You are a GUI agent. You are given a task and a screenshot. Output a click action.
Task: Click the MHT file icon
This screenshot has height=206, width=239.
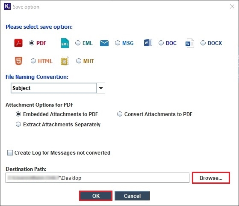(65, 61)
